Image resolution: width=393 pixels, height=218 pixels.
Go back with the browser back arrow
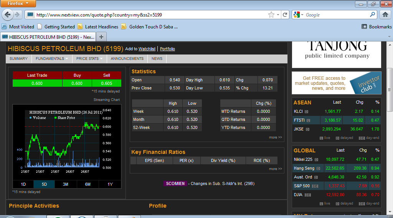pos(8,15)
